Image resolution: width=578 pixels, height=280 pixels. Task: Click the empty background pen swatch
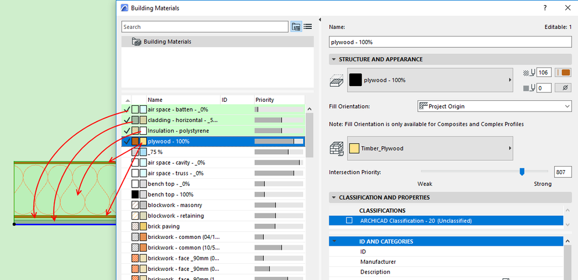[x=563, y=88]
